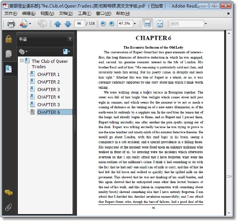The image size is (238, 222).
Task: Click the CHAPTER 6 heading on the page
Action: [153, 38]
